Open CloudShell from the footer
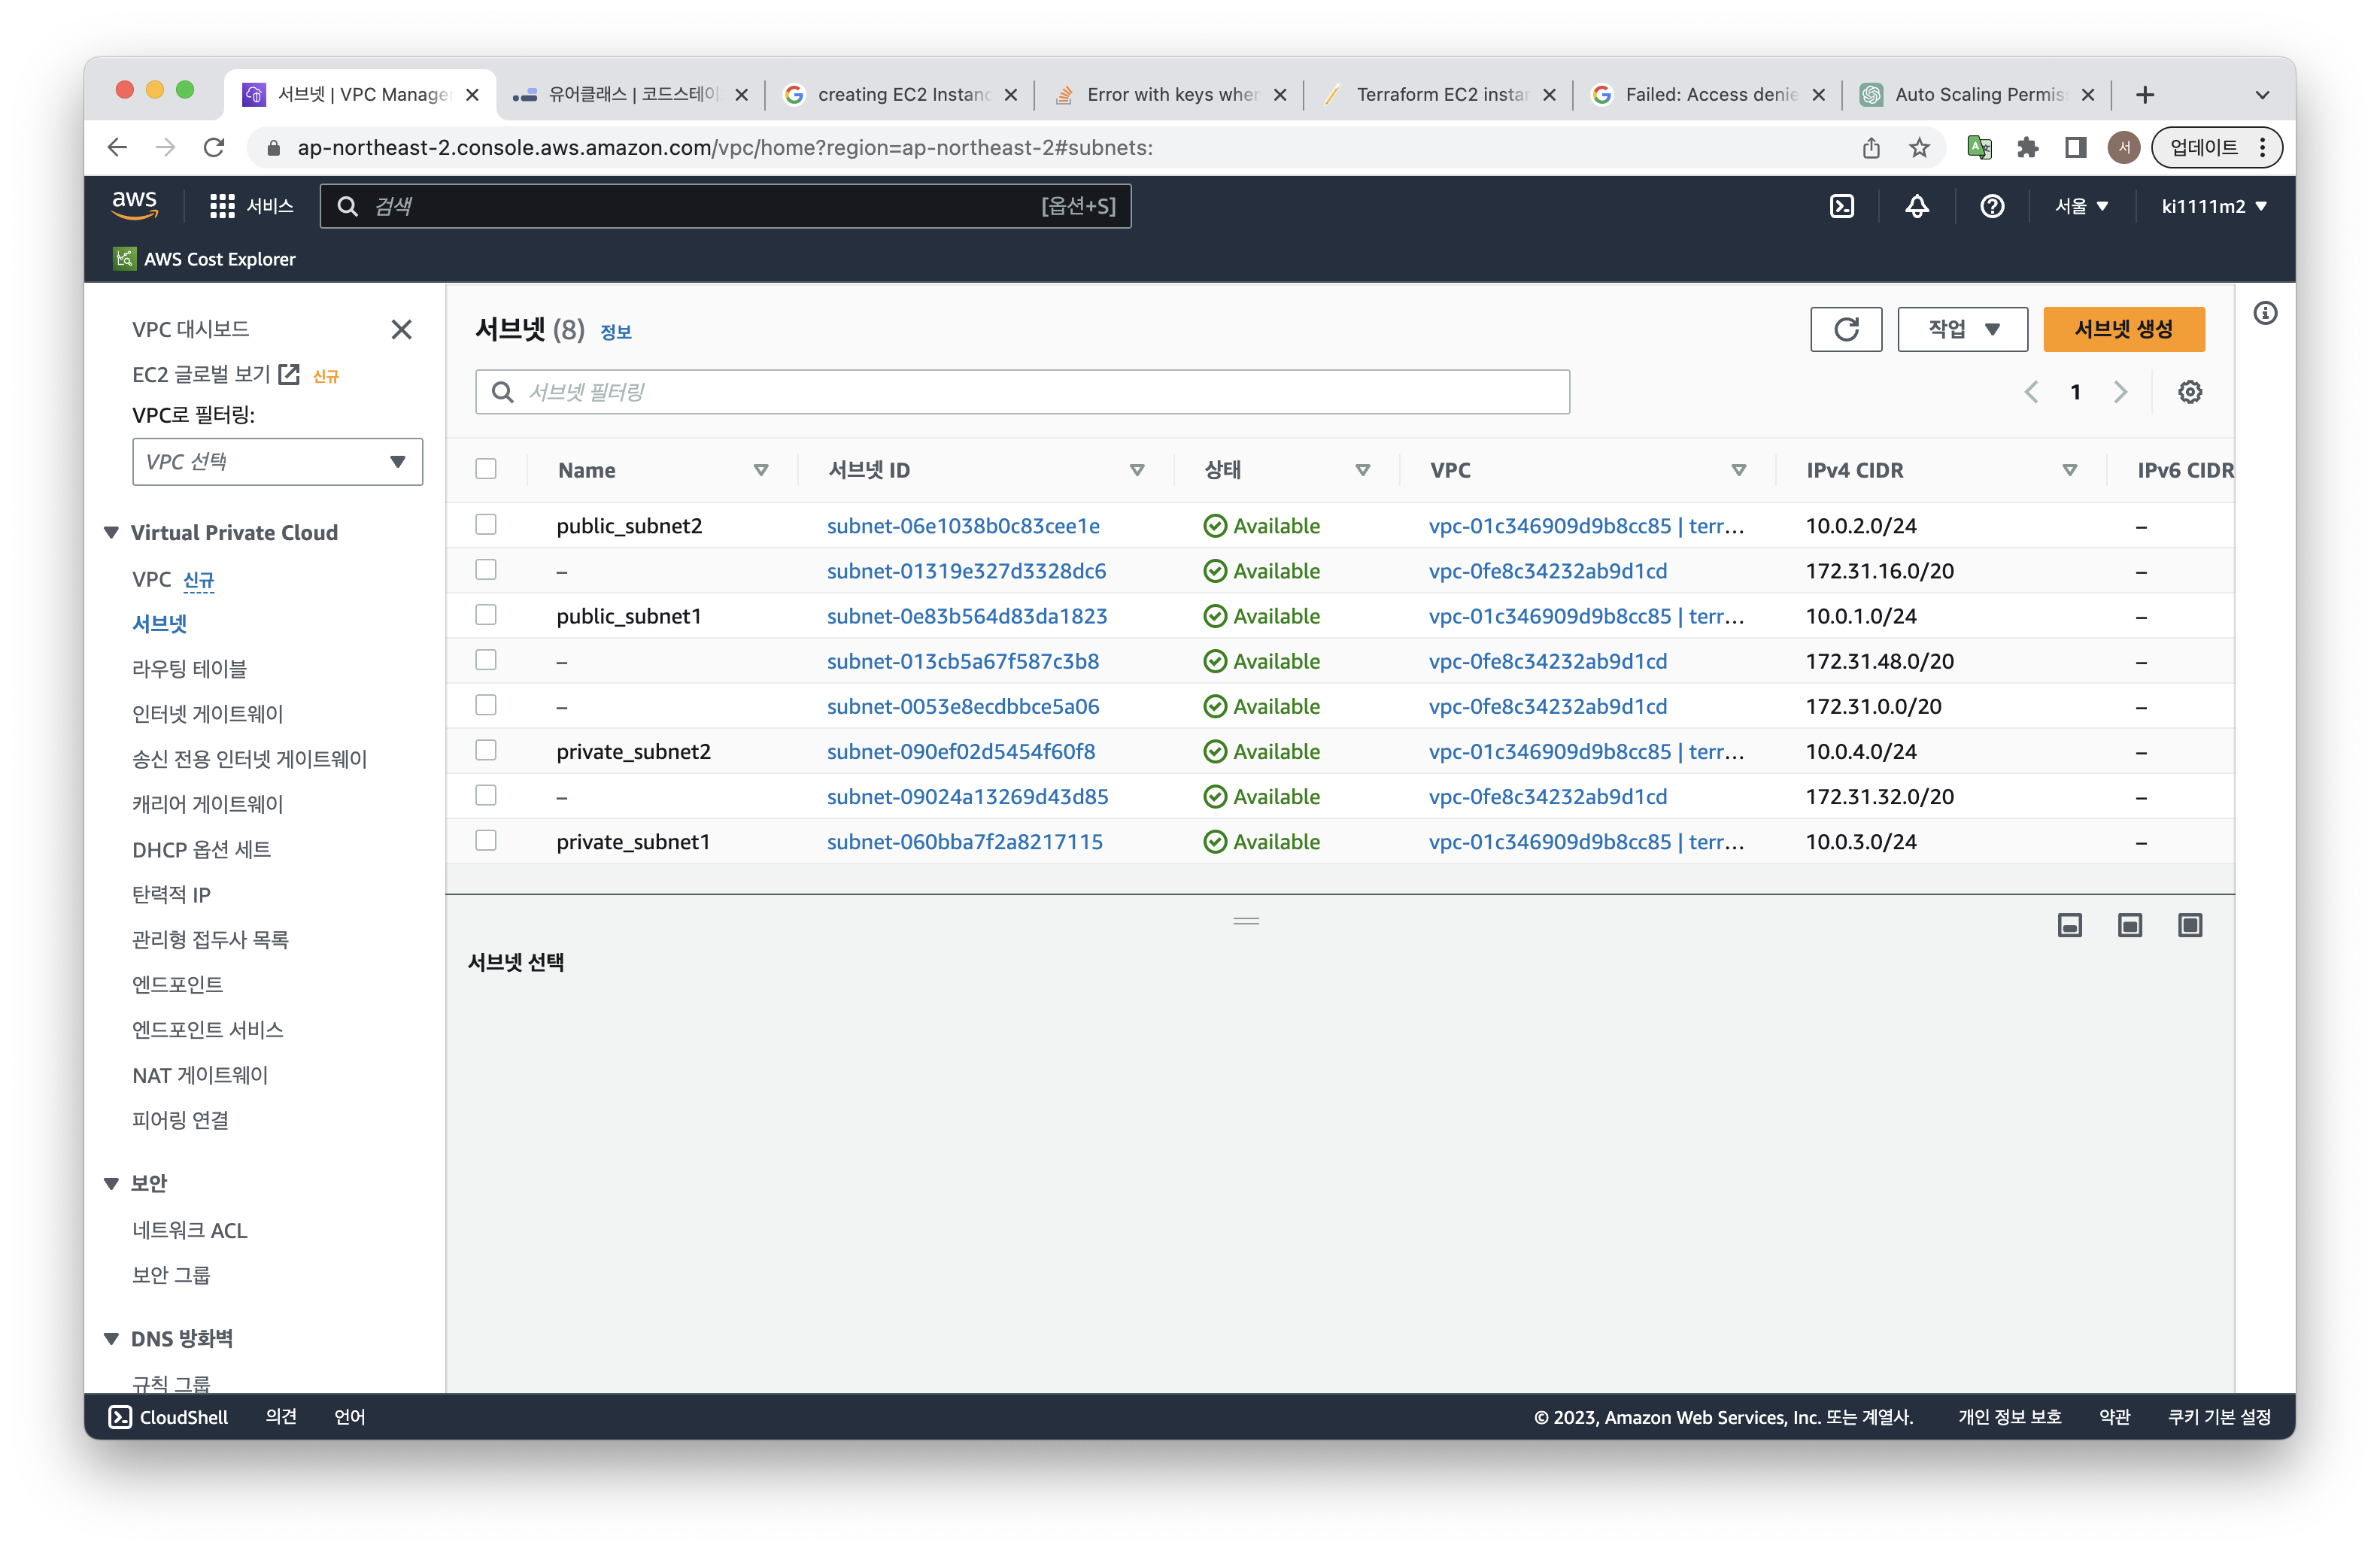Image resolution: width=2380 pixels, height=1551 pixels. click(168, 1417)
